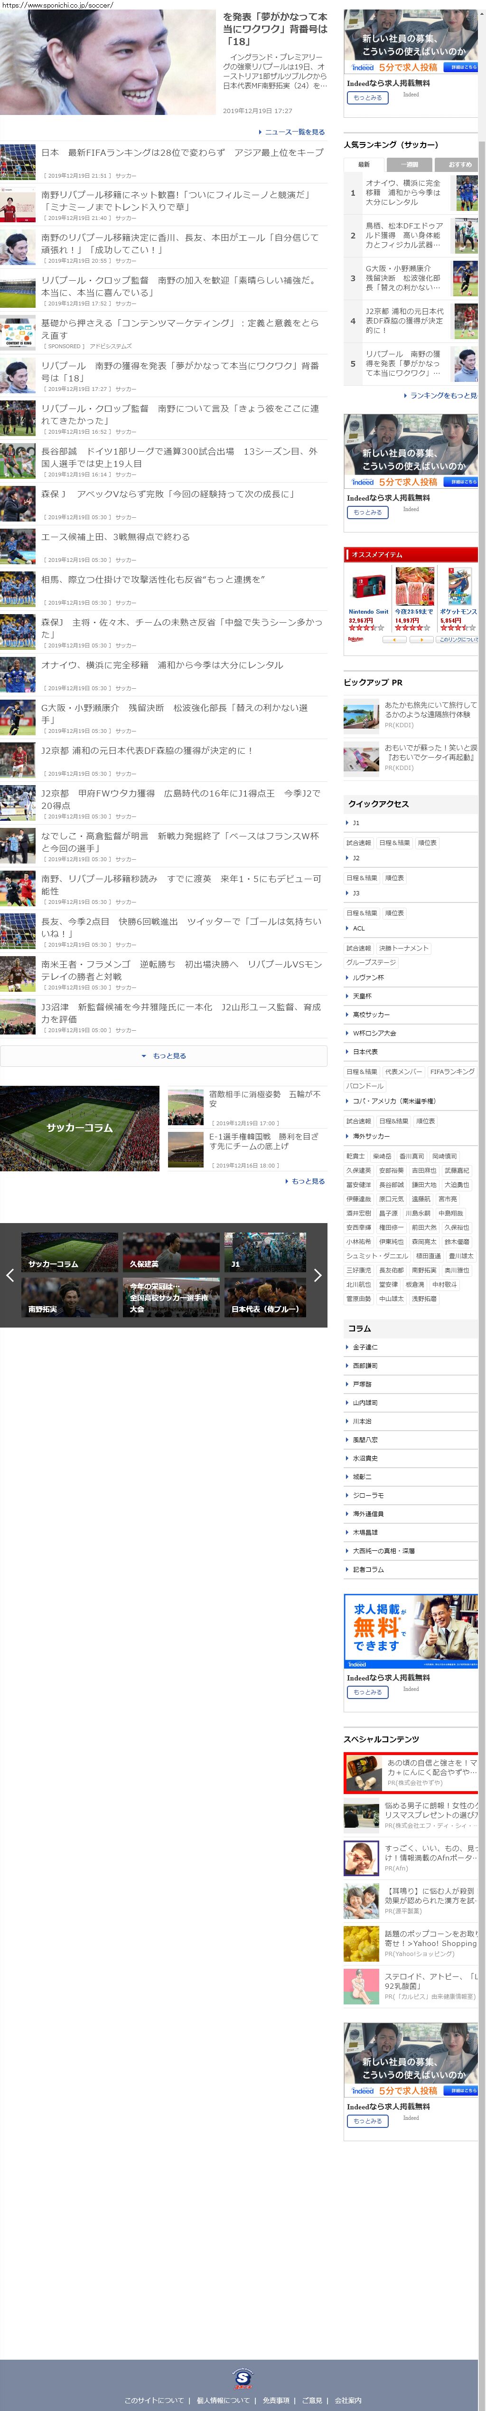Image resolution: width=486 pixels, height=2411 pixels.
Task: Click the Rakuten next-item arrow button
Action: point(421,640)
